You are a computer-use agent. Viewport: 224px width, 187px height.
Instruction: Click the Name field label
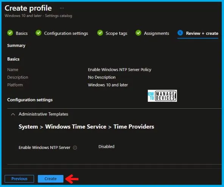point(13,70)
